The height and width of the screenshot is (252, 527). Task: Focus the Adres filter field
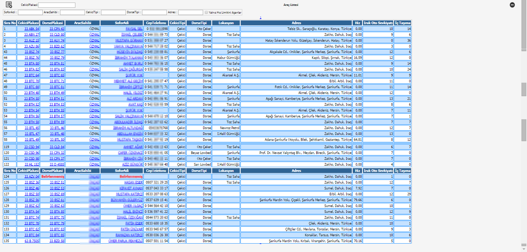[x=191, y=12]
